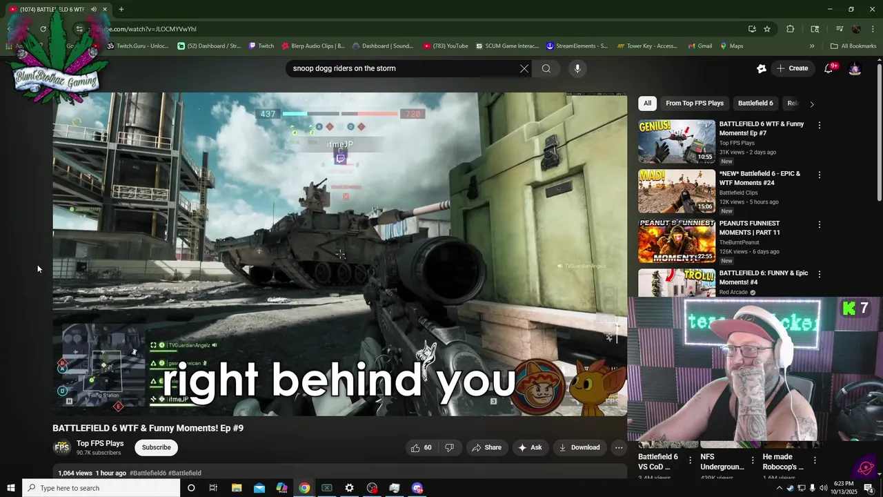
Task: Open the EPIC & WTF Moments #24 thumbnail
Action: click(677, 191)
